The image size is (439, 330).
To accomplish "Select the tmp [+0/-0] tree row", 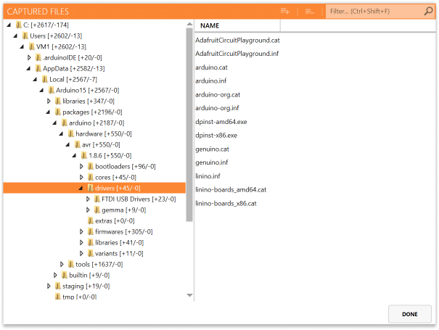I will click(x=94, y=297).
